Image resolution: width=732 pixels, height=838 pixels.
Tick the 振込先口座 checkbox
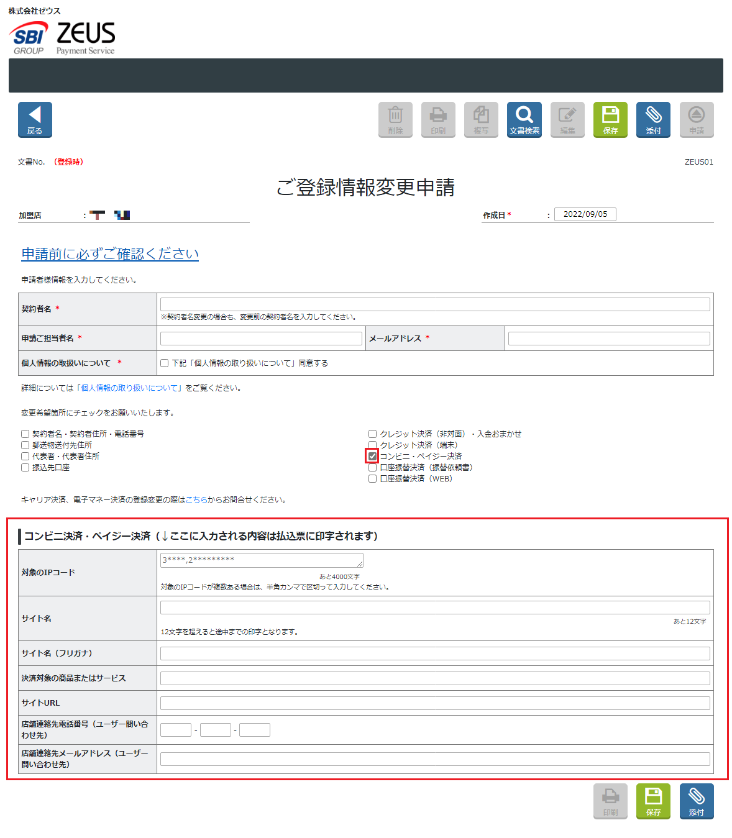(25, 468)
